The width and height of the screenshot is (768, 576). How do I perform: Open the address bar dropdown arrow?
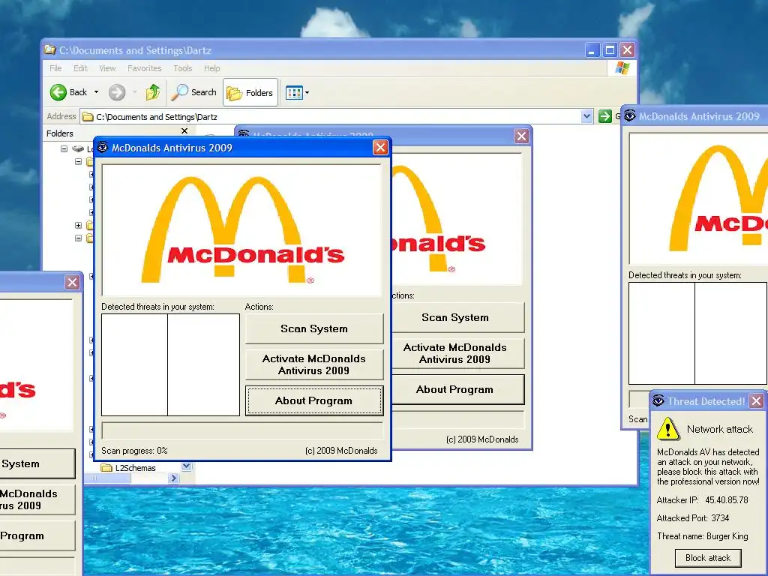click(x=586, y=116)
